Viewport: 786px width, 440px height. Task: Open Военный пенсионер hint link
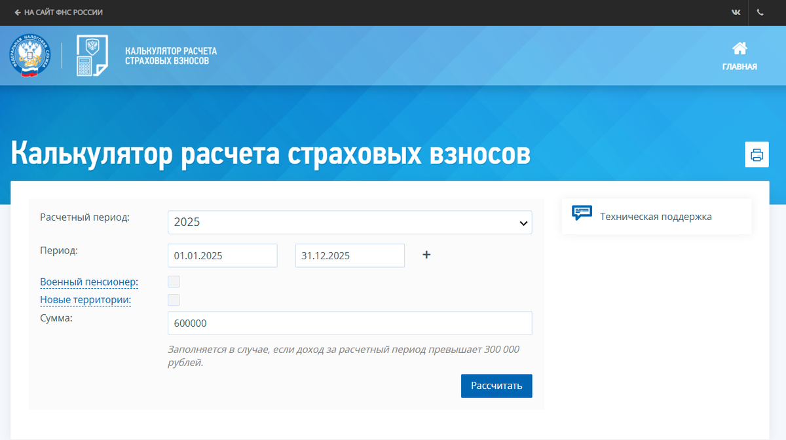pos(89,282)
